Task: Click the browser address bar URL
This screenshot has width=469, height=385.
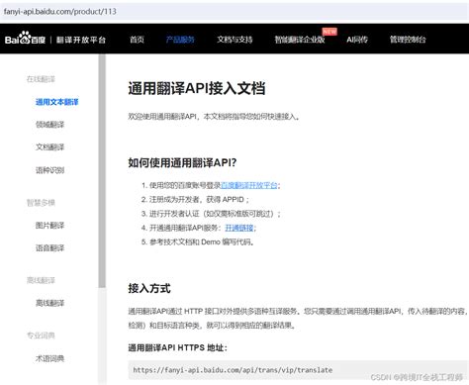Action: click(60, 12)
